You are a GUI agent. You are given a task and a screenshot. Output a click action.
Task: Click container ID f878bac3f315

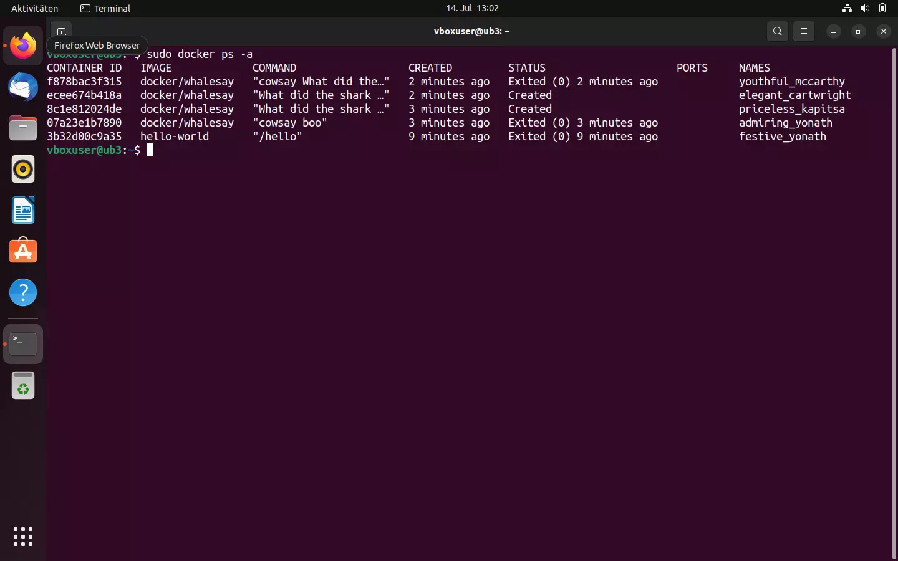pyautogui.click(x=84, y=82)
